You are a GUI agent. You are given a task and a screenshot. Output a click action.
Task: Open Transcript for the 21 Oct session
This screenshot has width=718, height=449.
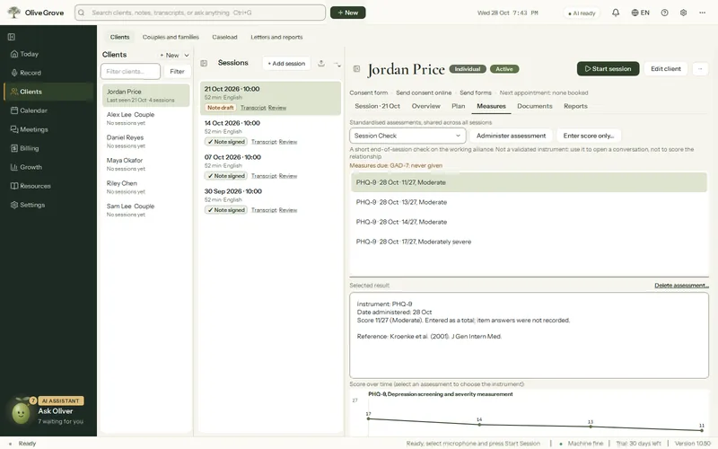click(x=253, y=108)
